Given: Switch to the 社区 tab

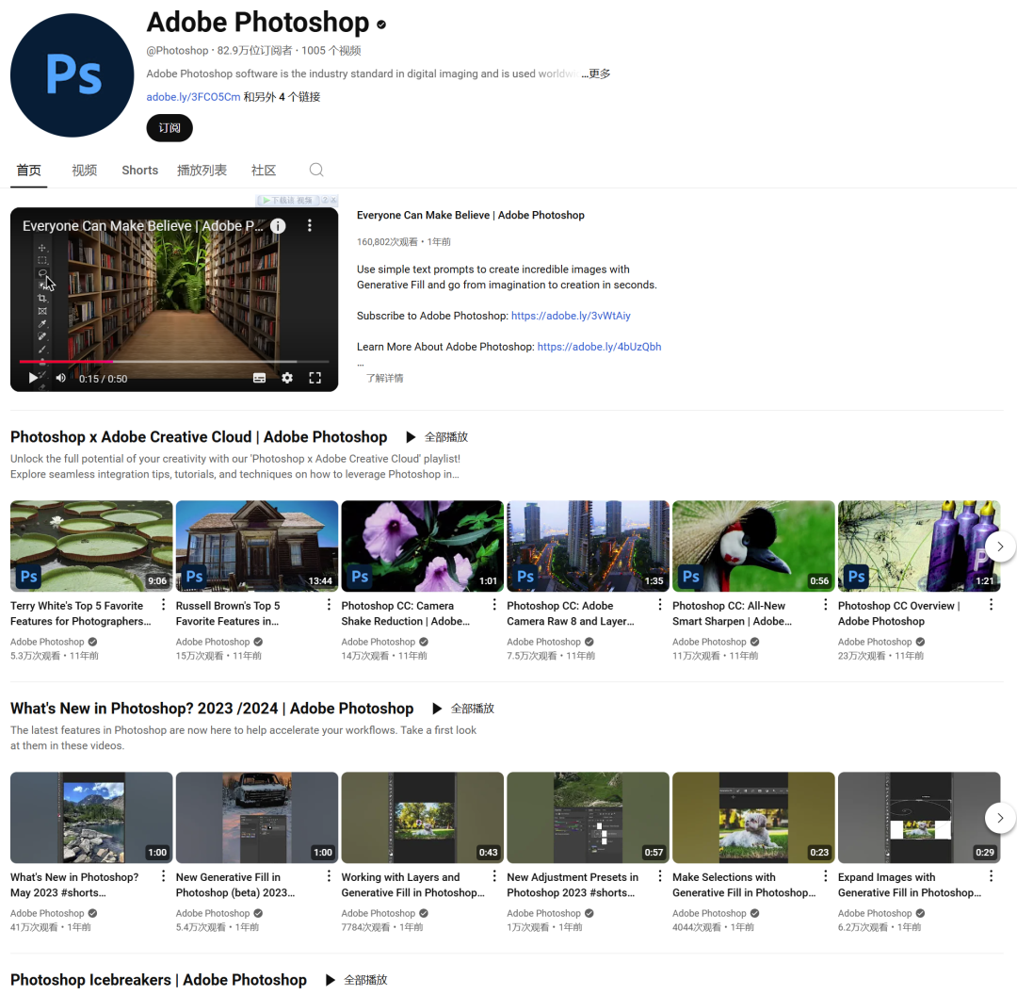Looking at the screenshot, I should click(x=264, y=170).
